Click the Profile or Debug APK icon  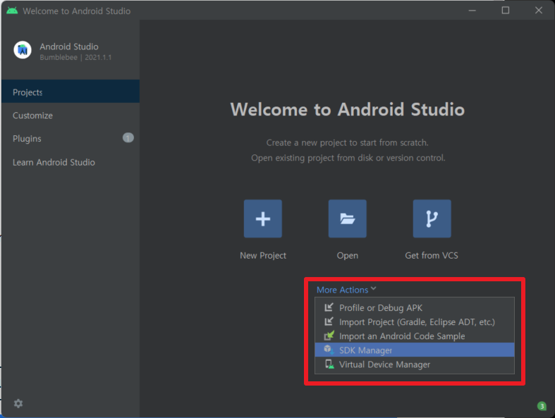pos(329,307)
